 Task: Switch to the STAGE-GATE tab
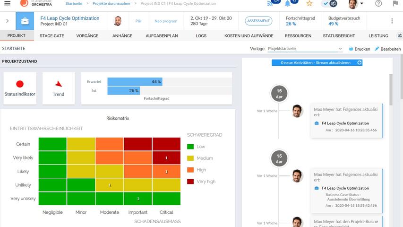click(52, 35)
